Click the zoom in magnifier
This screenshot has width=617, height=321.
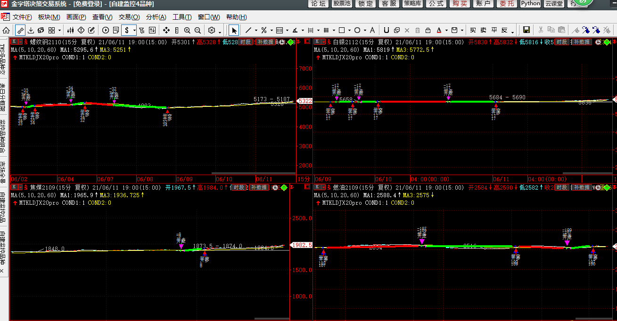click(187, 30)
